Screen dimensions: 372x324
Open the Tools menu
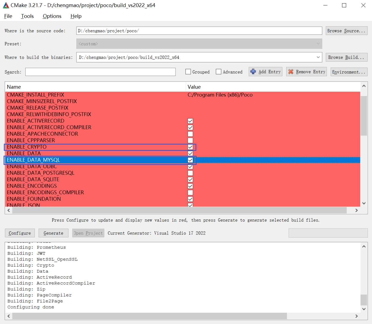click(x=27, y=16)
